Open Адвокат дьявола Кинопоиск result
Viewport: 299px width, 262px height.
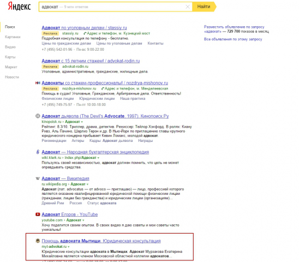[x=105, y=116]
